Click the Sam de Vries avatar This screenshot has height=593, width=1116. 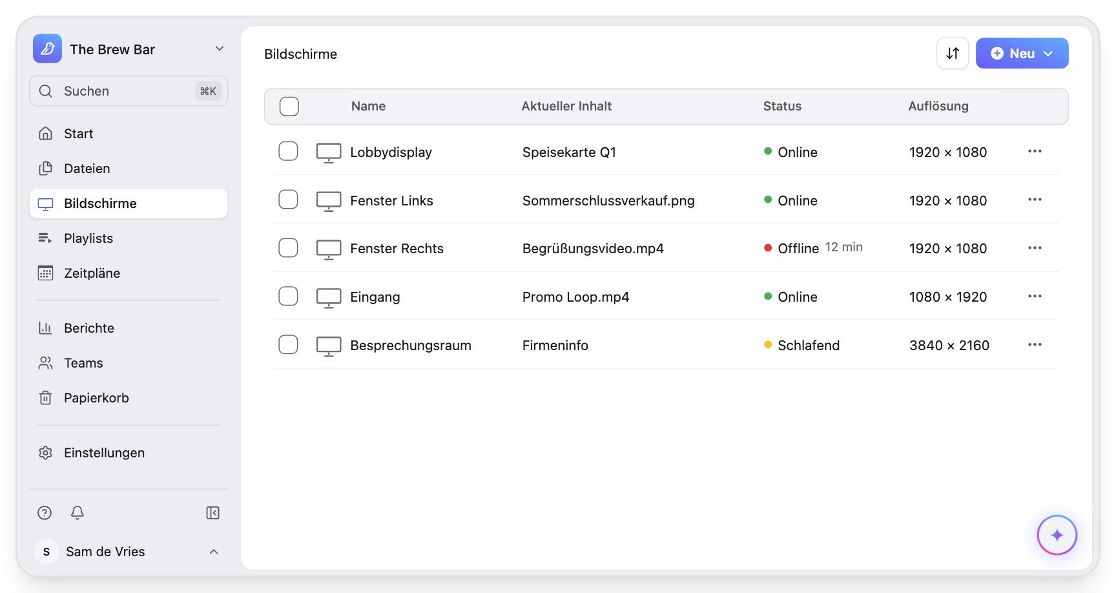pos(46,552)
